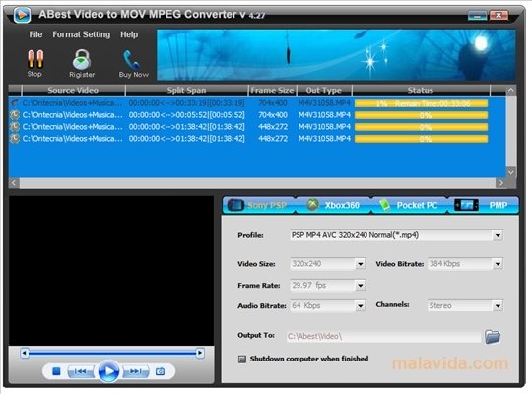Image resolution: width=532 pixels, height=394 pixels.
Task: Click the snapshot camera icon in player
Action: 160,371
